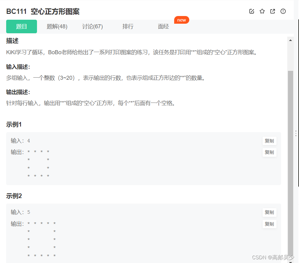299x263 pixels.
Task: Open the 讨论(67) tab
Action: click(92, 26)
